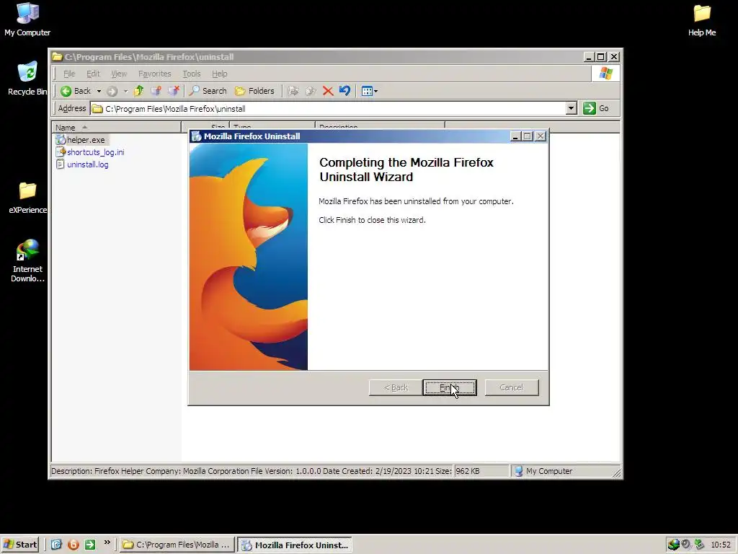
Task: Click the Help Me folder on the desktop
Action: [702, 20]
